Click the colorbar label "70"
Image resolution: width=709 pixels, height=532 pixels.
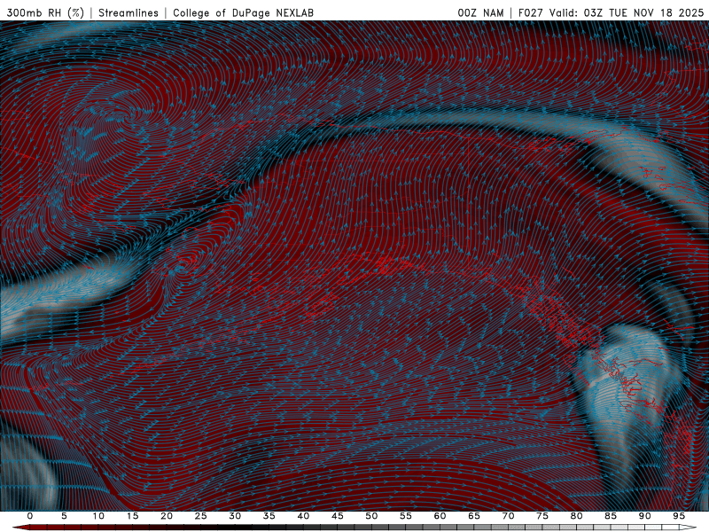tap(508, 516)
